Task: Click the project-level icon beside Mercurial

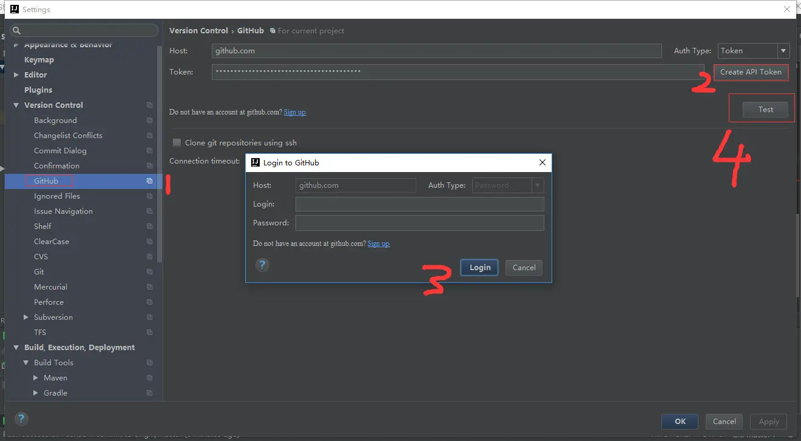Action: pyautogui.click(x=149, y=287)
